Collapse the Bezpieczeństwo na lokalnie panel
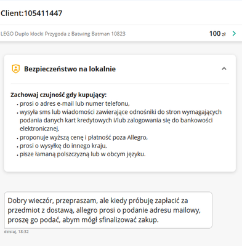This screenshot has width=242, height=246. coord(224,69)
